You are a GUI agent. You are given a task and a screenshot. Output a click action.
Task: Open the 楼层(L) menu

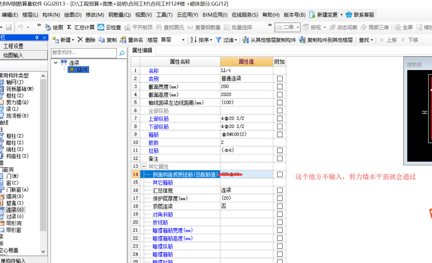[x=30, y=15]
